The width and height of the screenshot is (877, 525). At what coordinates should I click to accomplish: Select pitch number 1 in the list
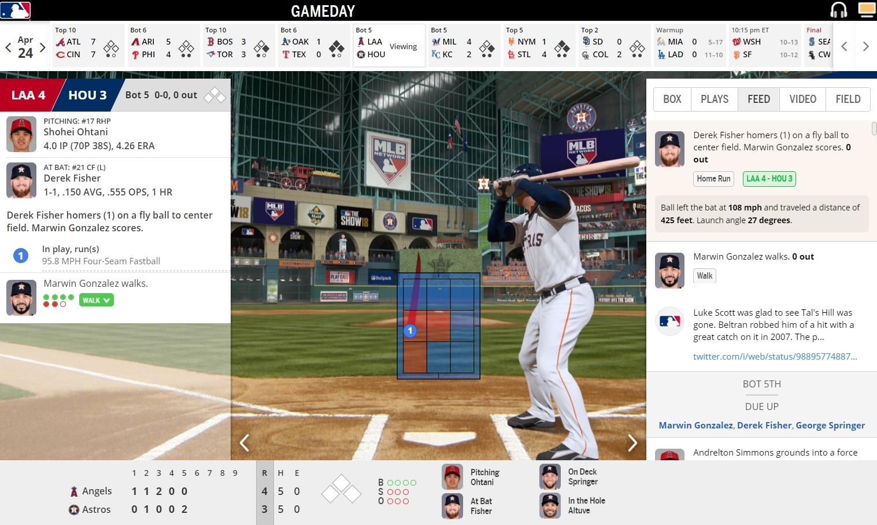[21, 255]
